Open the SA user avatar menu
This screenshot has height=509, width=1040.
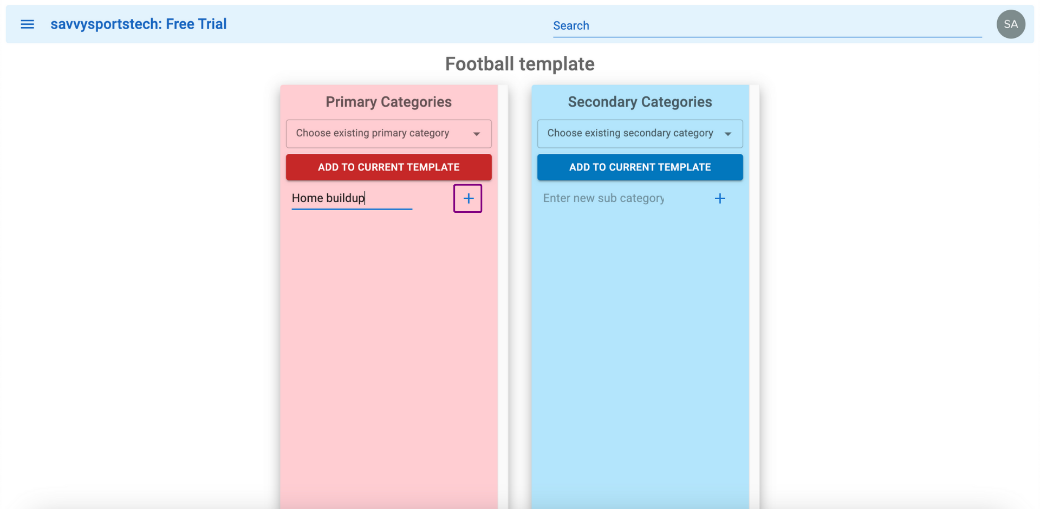pyautogui.click(x=1011, y=24)
